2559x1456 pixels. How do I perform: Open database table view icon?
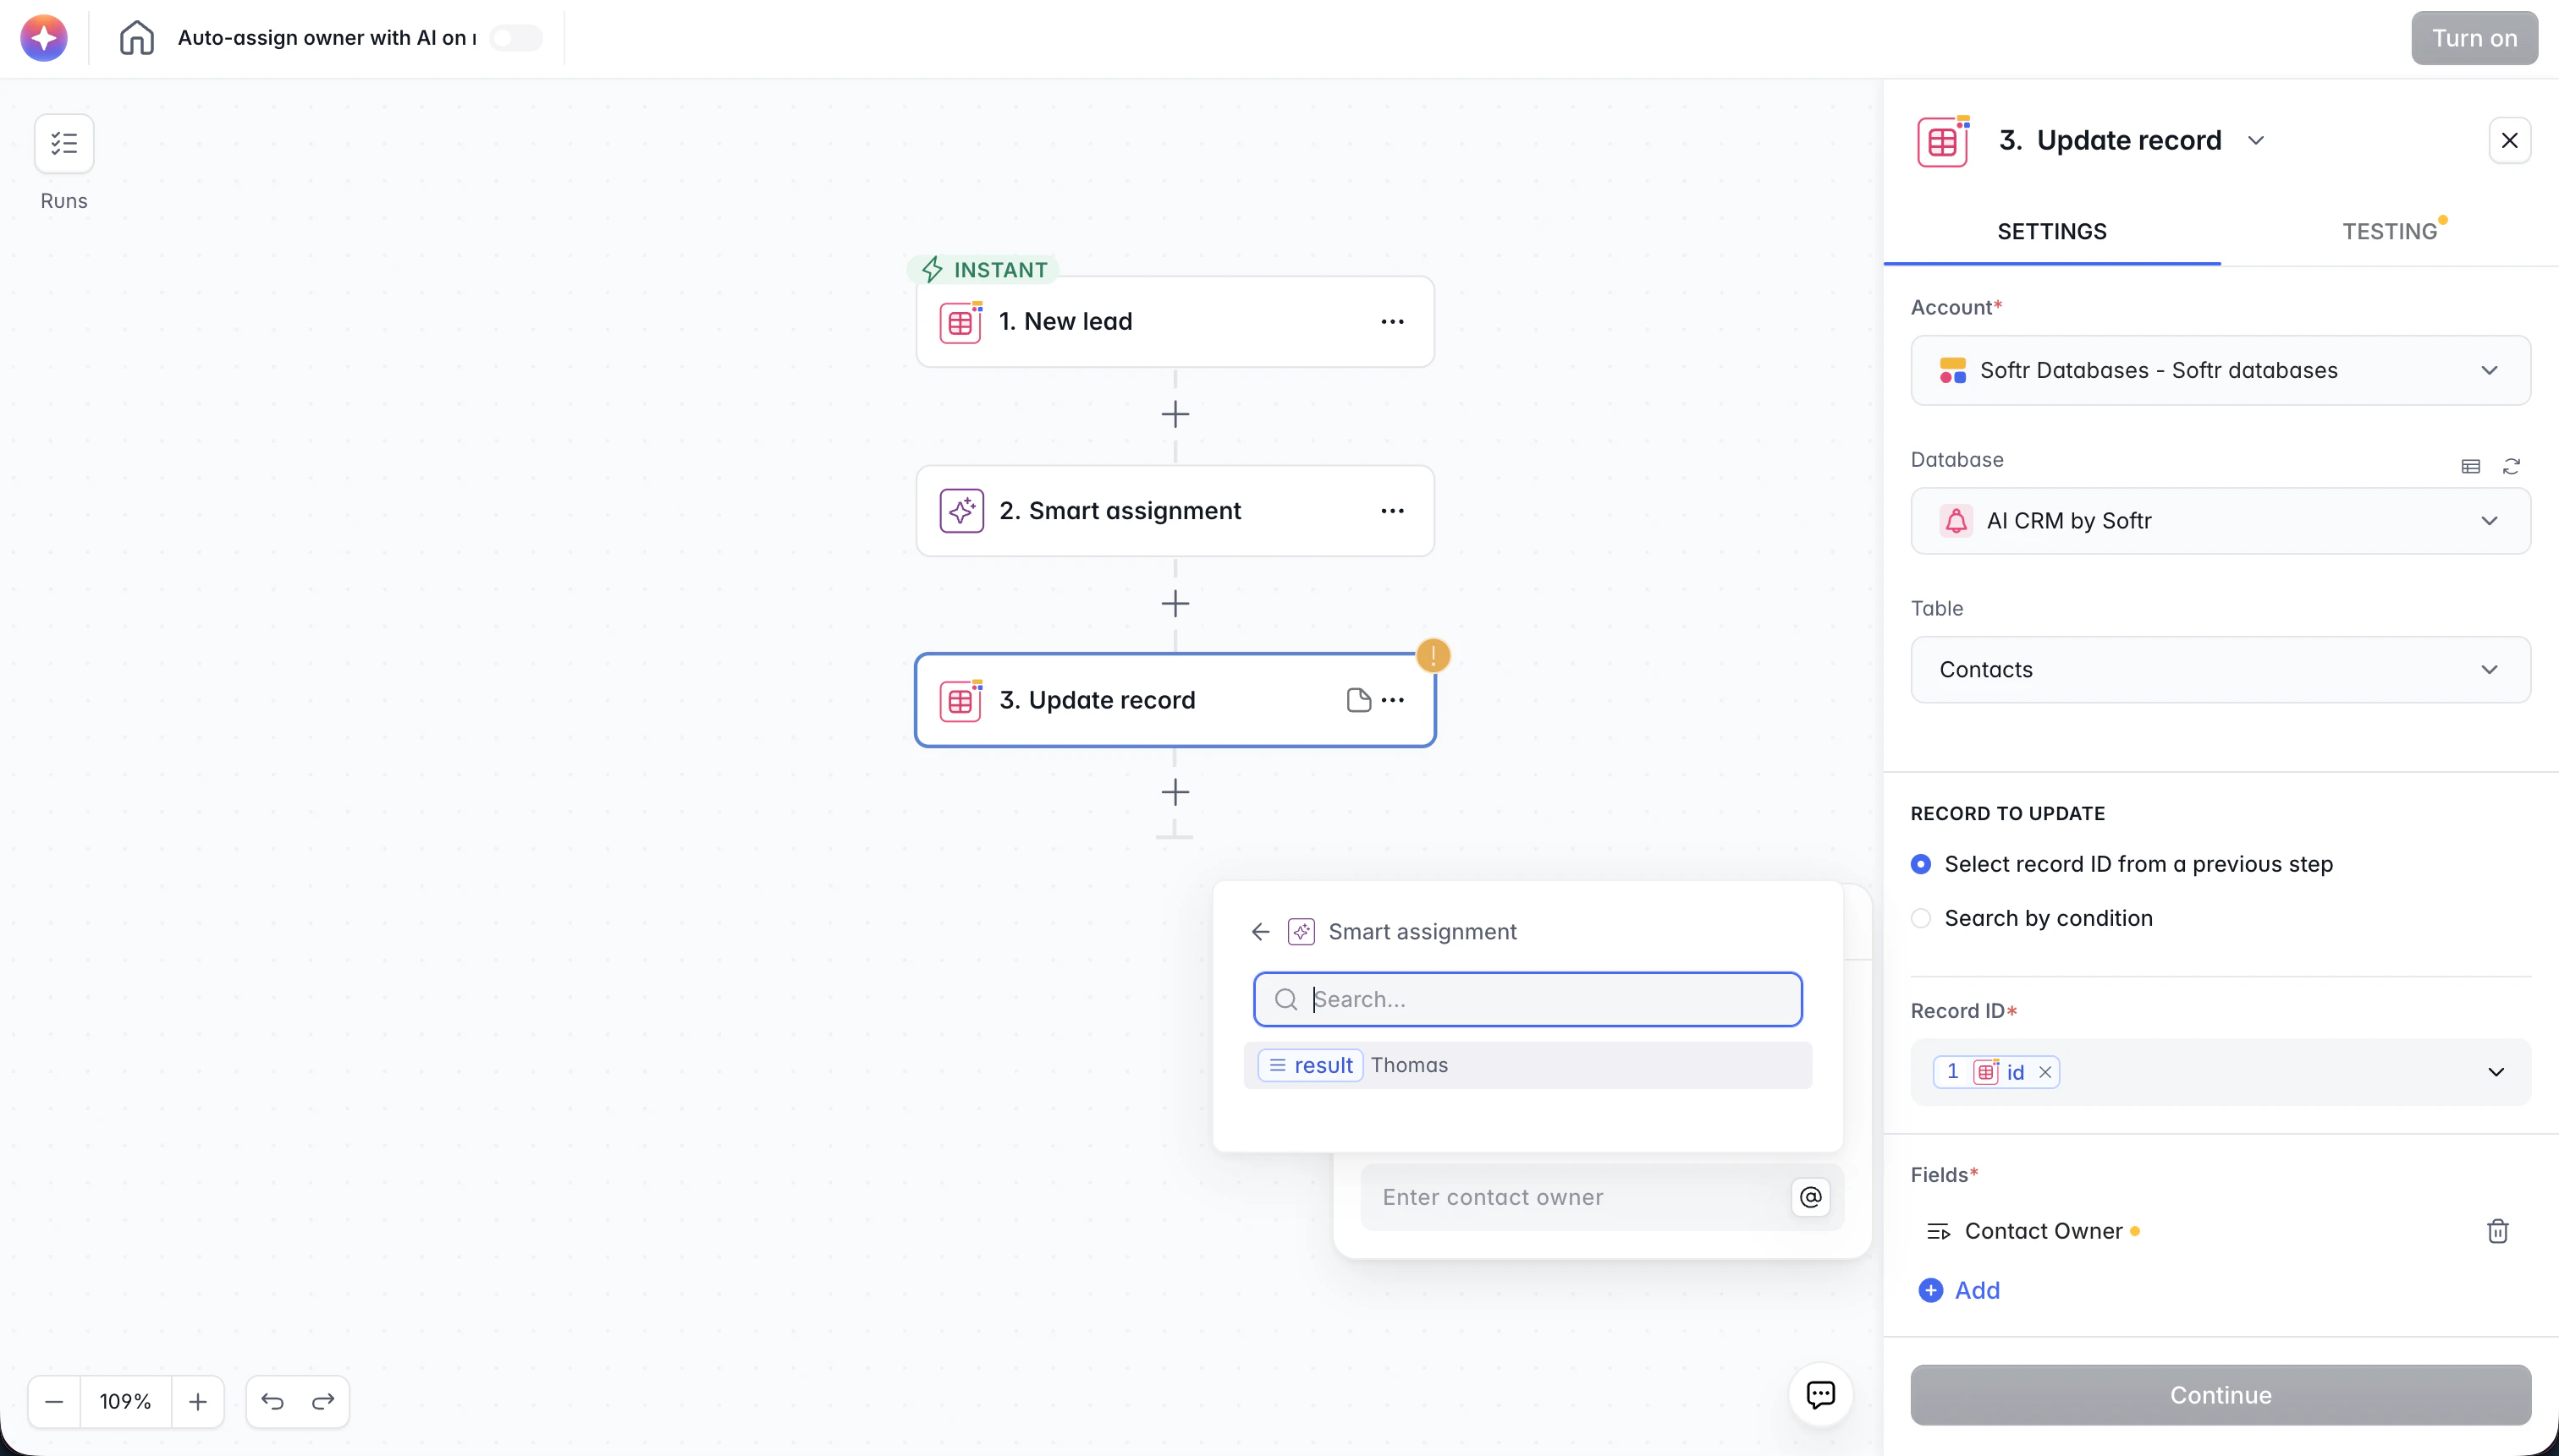[2470, 466]
